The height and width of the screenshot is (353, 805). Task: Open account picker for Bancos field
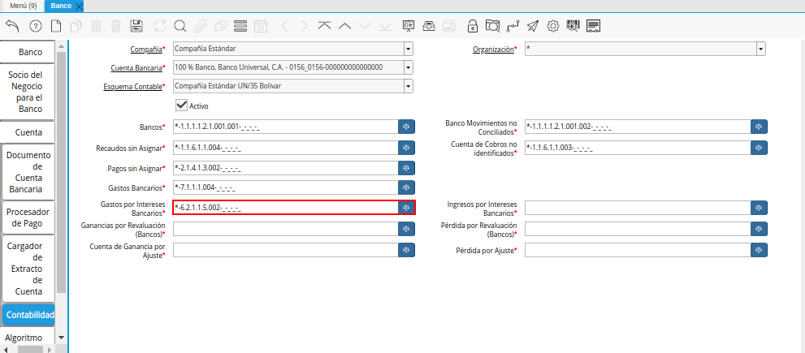pos(406,127)
